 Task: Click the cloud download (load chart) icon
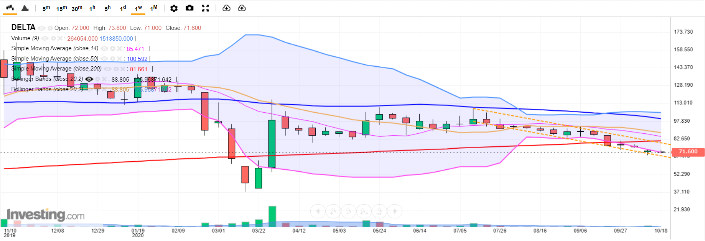226,8
